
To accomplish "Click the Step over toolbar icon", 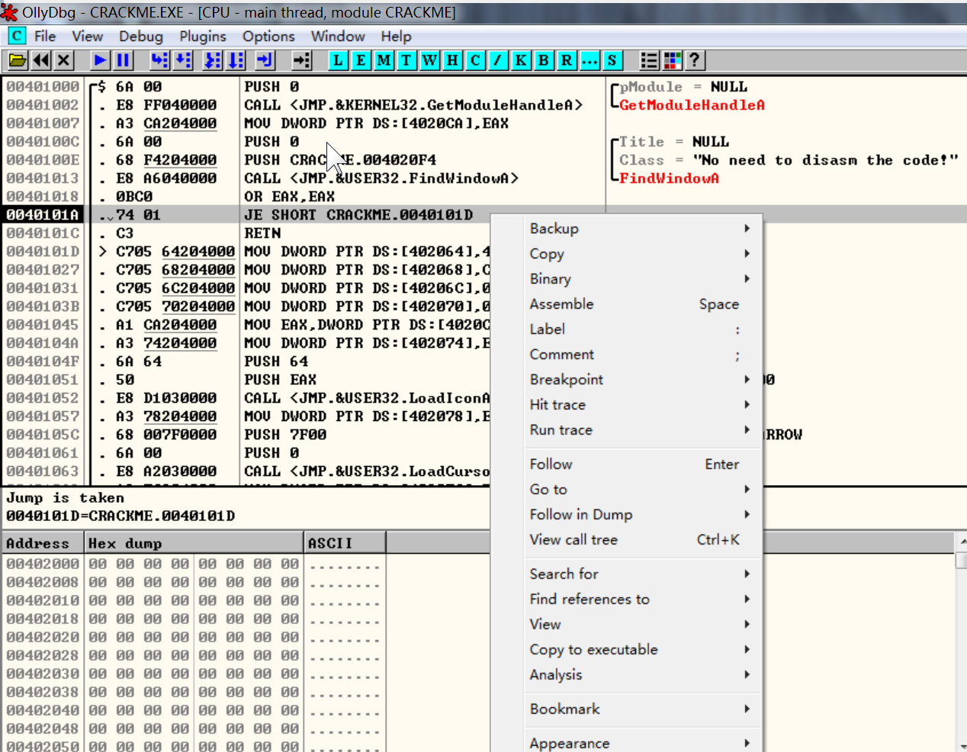I will (183, 60).
